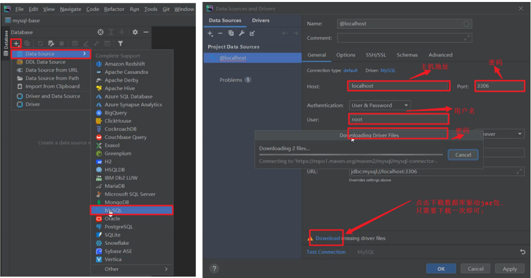The width and height of the screenshot is (531, 278).
Task: Open the File menu
Action: click(x=19, y=9)
